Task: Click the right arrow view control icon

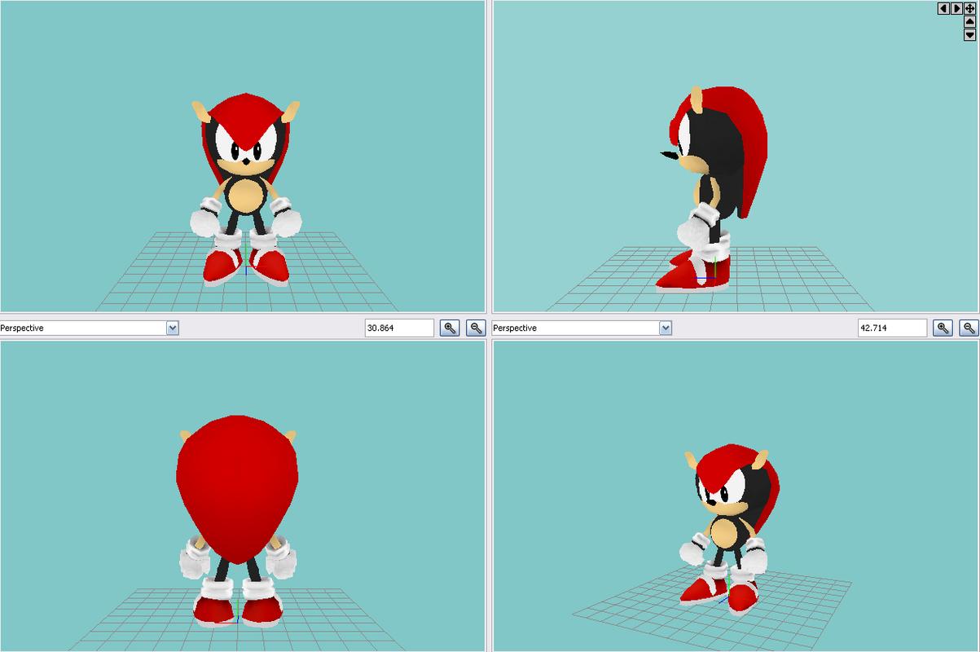Action: point(956,8)
